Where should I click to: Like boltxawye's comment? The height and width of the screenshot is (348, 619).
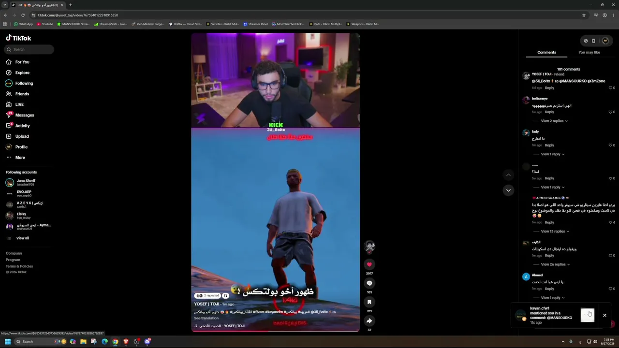coord(611,112)
